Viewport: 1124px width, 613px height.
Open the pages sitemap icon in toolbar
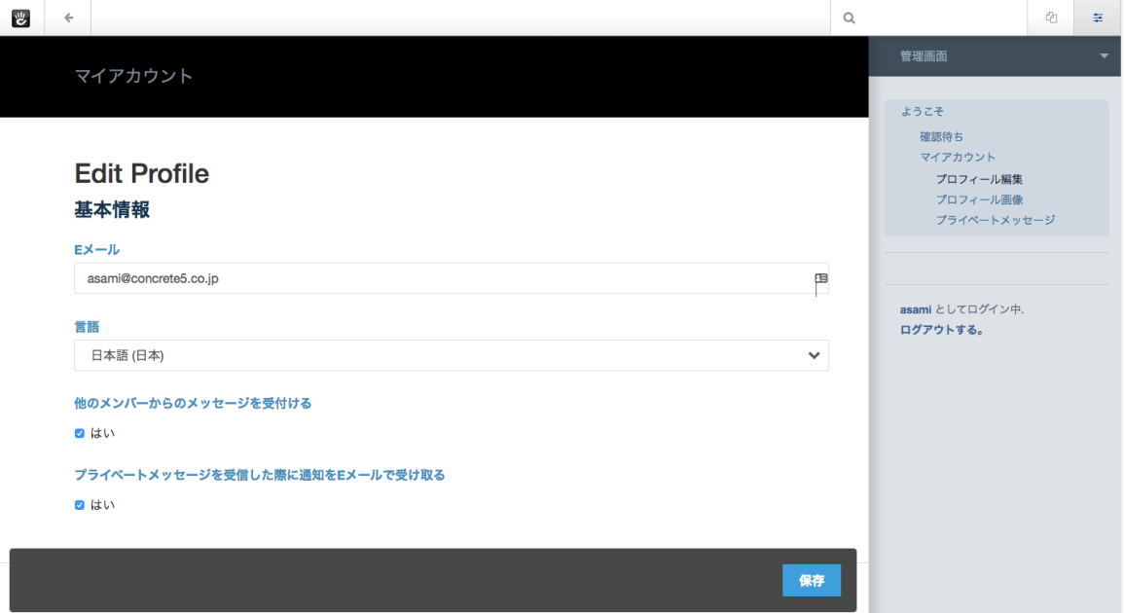pyautogui.click(x=1051, y=18)
